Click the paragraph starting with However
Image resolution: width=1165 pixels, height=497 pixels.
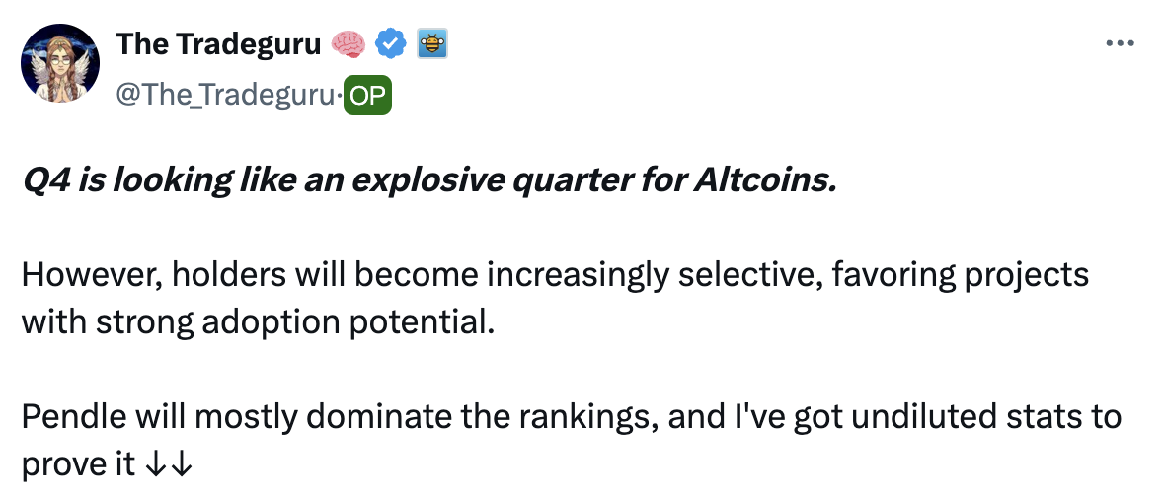553,274
